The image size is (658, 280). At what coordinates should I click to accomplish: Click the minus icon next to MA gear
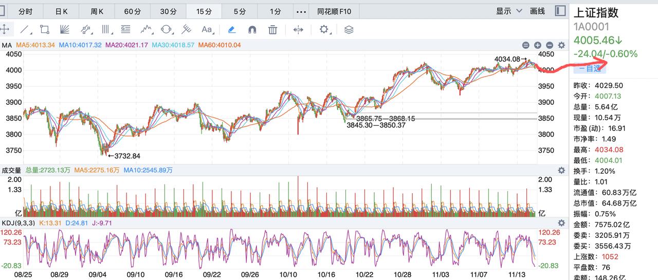pos(550,45)
